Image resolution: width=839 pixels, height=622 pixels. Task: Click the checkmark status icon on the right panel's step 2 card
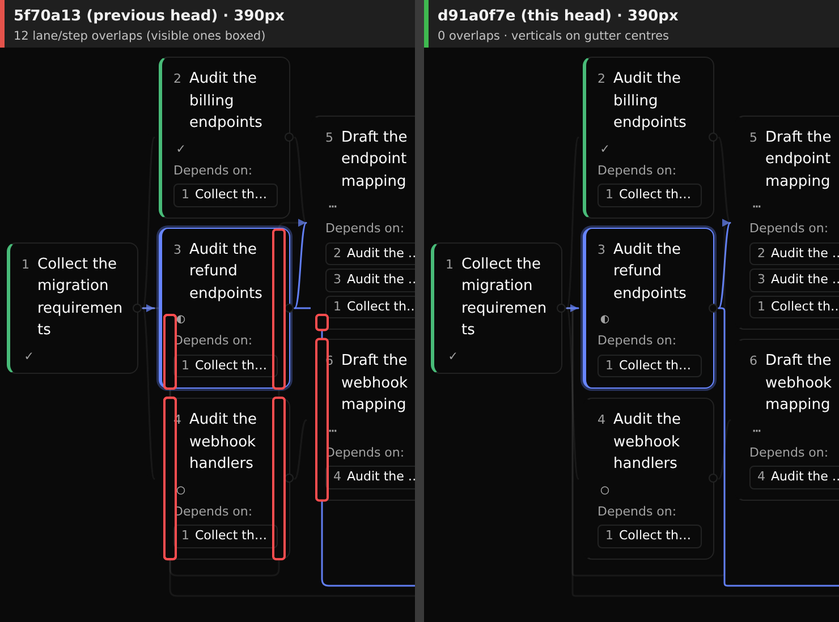tap(604, 149)
